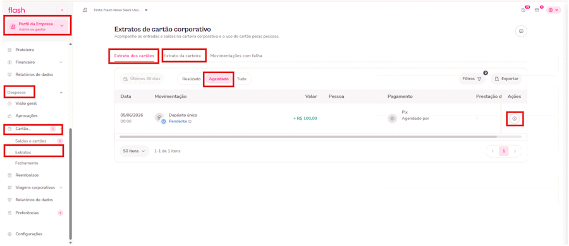
Task: Click the Pendente status label
Action: tap(178, 121)
